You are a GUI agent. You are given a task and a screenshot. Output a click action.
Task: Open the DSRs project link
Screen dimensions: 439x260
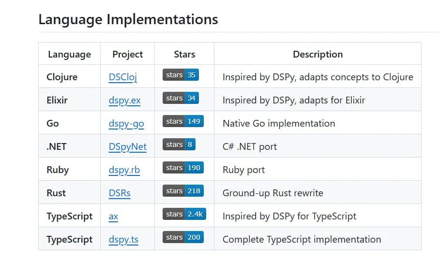(120, 193)
